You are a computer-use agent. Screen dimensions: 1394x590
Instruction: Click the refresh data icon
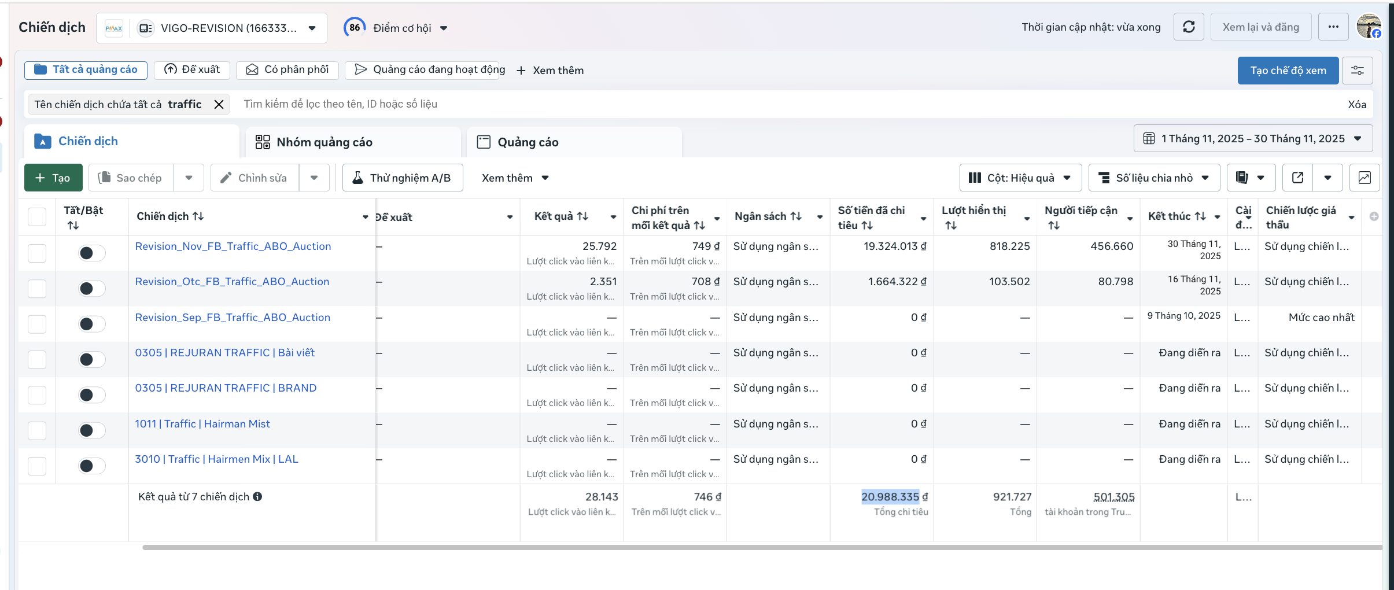click(x=1189, y=27)
